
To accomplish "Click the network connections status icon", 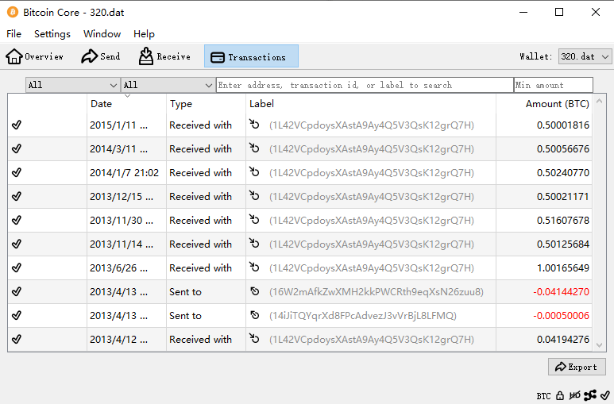I will (x=589, y=395).
